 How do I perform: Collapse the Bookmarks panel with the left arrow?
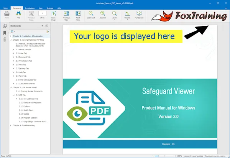[x=42, y=26]
